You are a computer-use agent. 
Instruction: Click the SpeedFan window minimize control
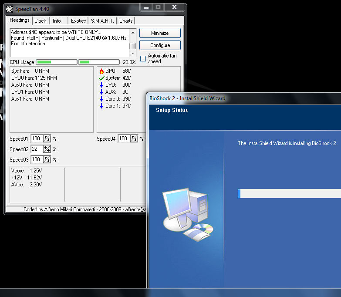[146, 7]
